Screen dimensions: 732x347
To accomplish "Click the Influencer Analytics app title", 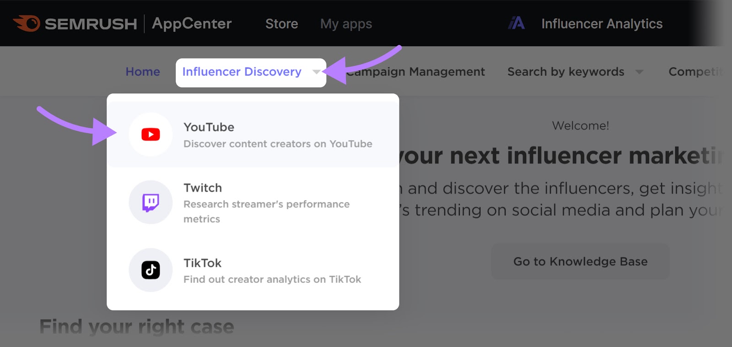I will (602, 24).
